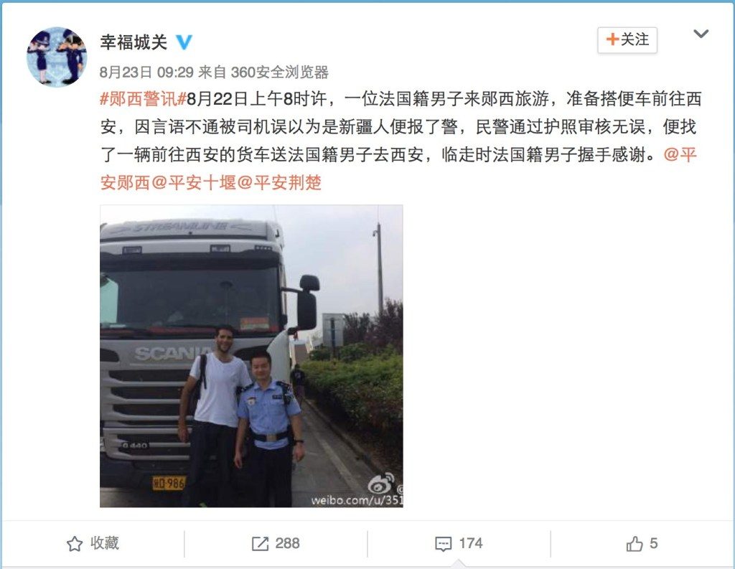Click the 收藏 label text
This screenshot has width=735, height=569.
(x=105, y=543)
